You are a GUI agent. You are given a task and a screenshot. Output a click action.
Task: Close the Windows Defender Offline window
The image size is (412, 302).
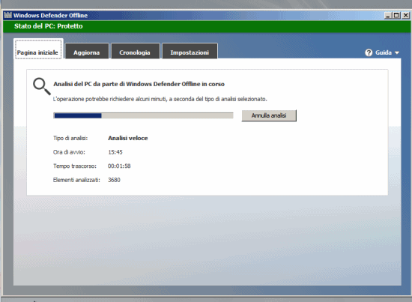coord(406,16)
